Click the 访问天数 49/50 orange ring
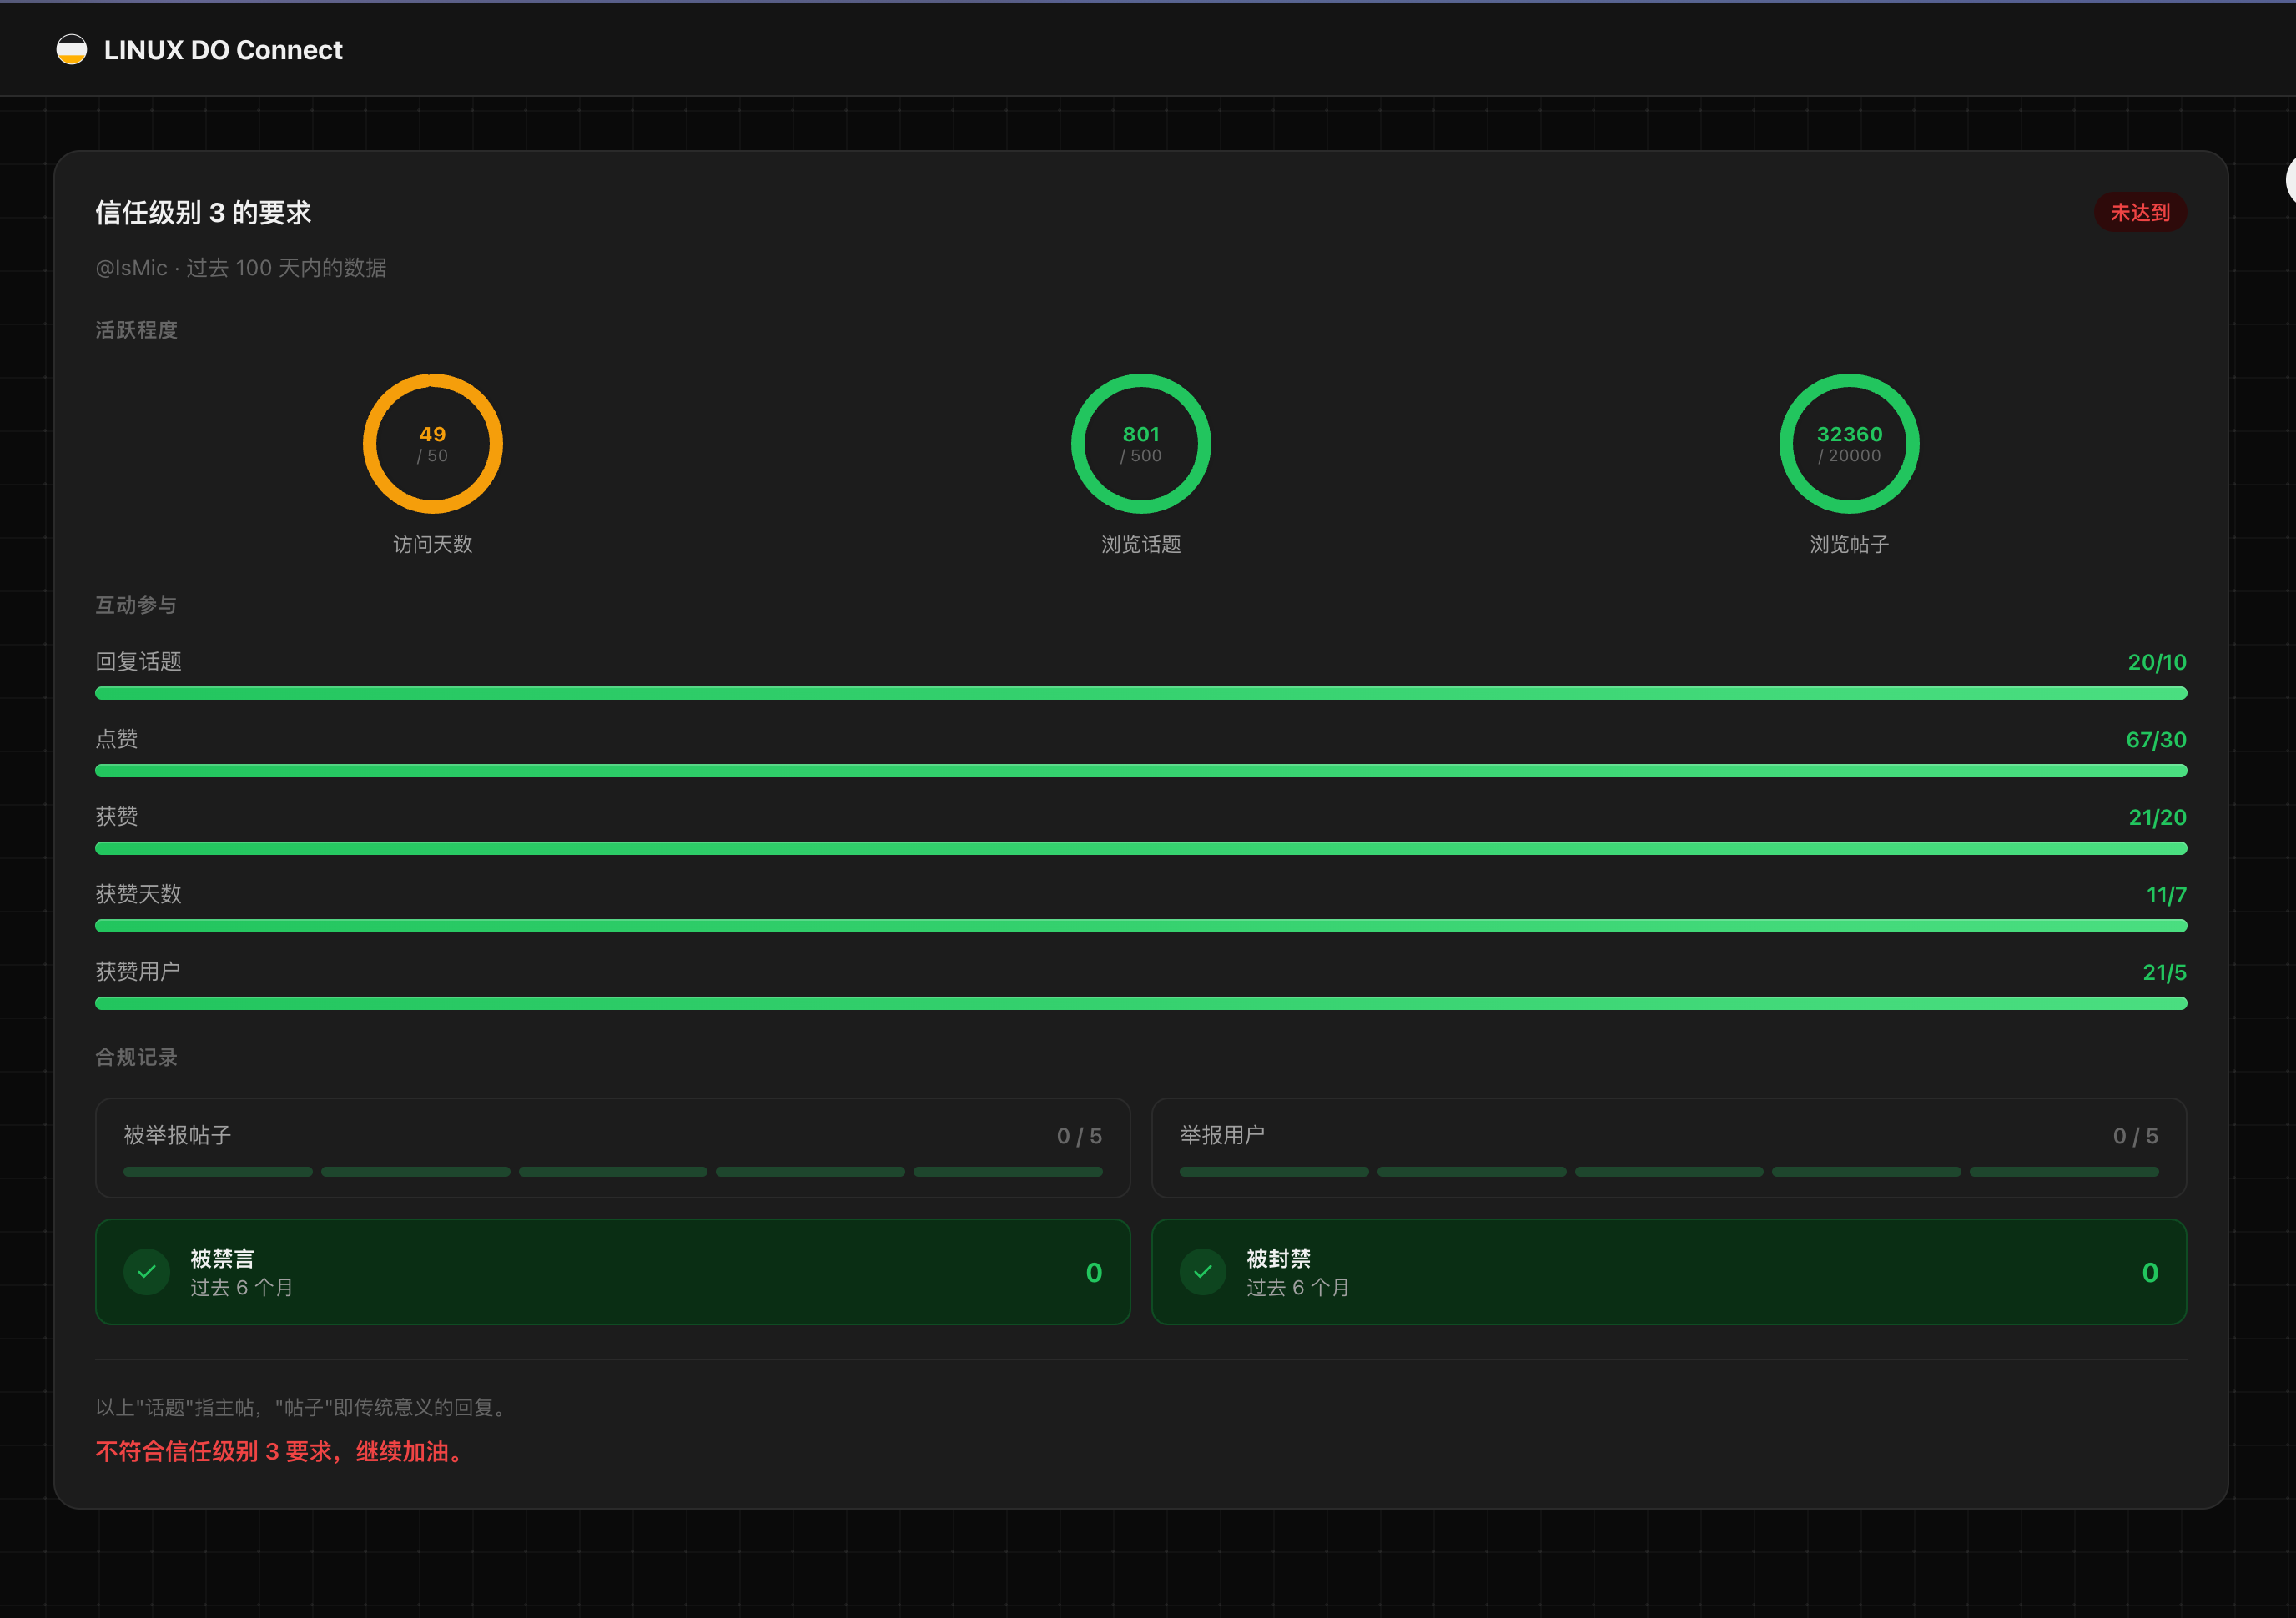The image size is (2296, 1618). tap(432, 444)
